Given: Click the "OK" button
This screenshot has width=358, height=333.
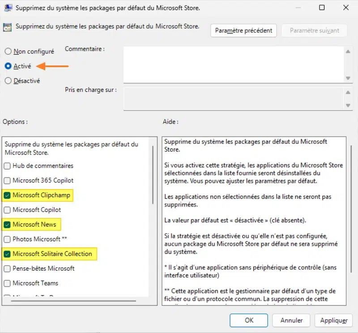Looking at the screenshot, I should [x=249, y=320].
